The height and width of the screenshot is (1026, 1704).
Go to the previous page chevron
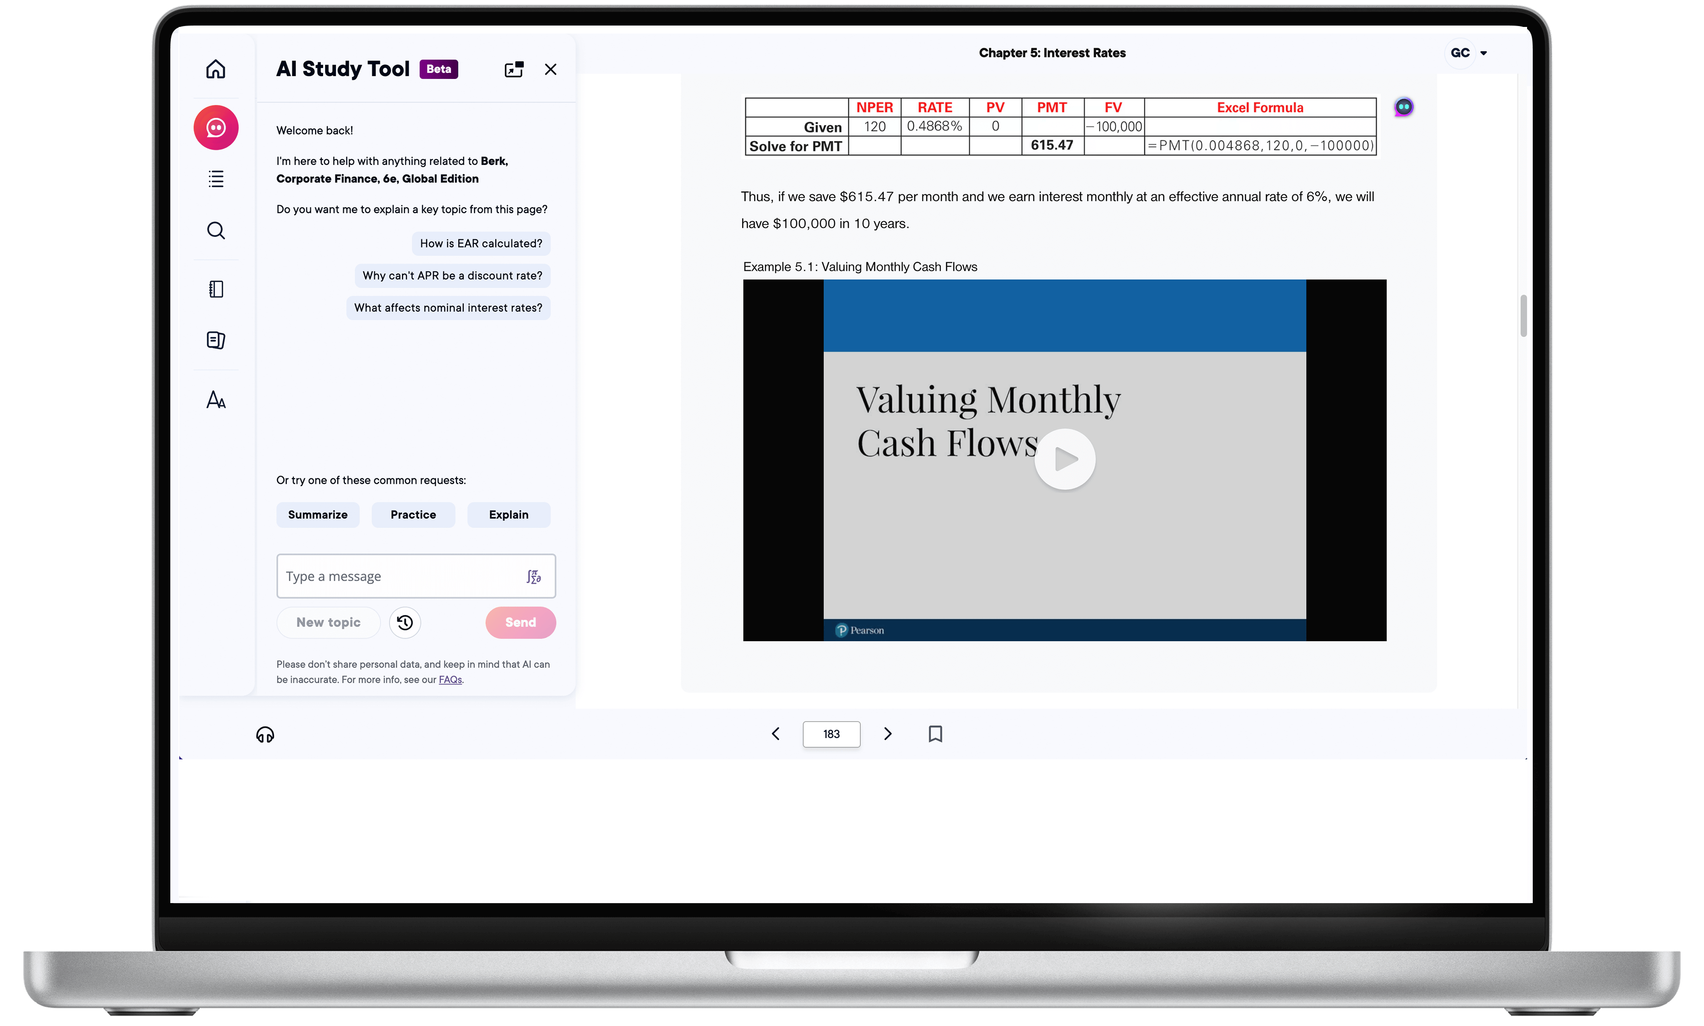coord(775,733)
